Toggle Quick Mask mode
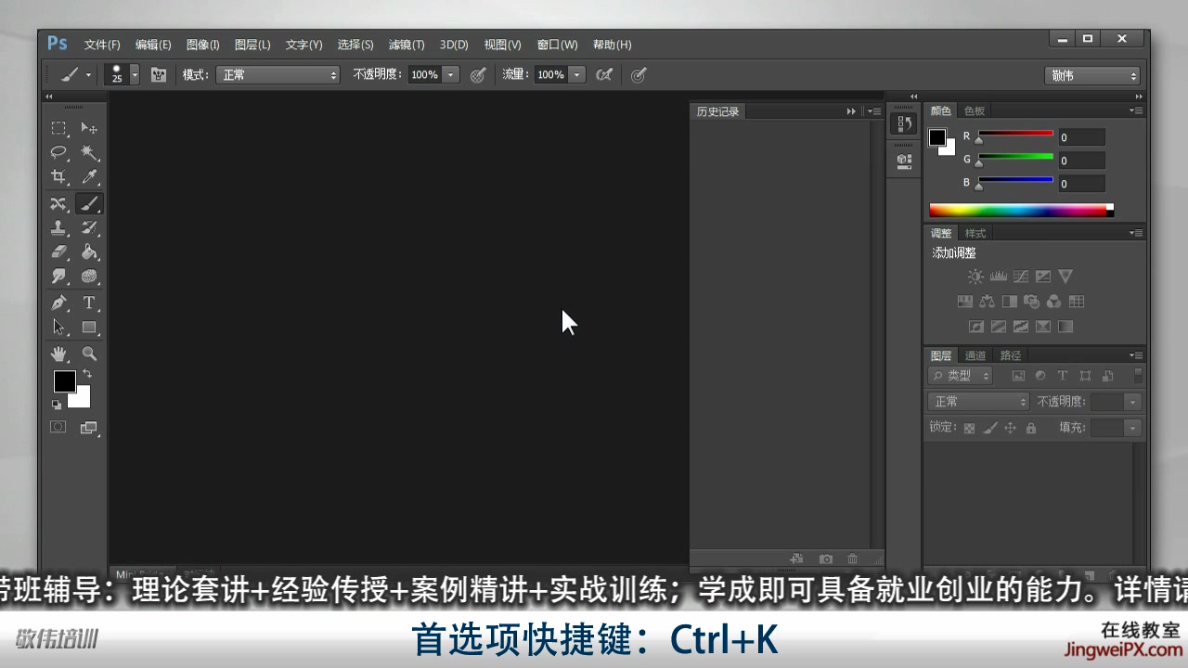 coord(58,427)
